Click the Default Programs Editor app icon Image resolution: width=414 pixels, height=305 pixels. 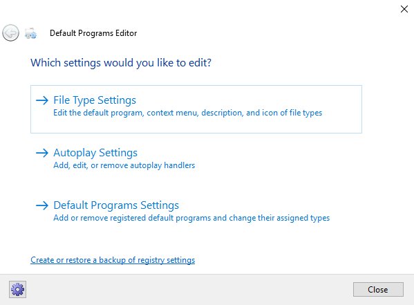click(x=30, y=33)
